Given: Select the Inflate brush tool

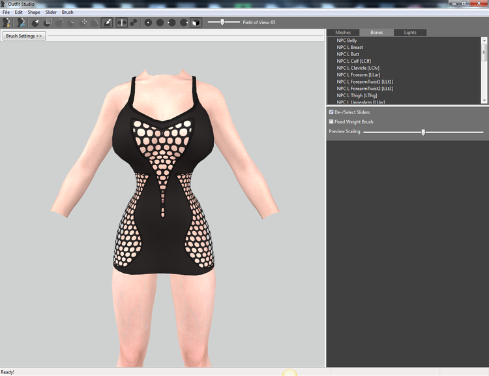Looking at the screenshot, I should click(59, 22).
